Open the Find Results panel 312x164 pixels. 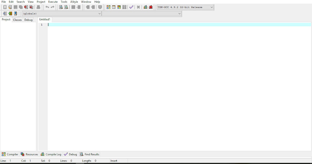89,154
